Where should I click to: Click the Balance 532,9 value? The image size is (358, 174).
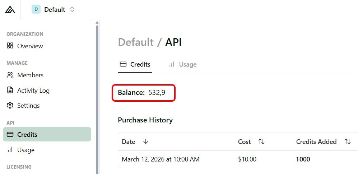pyautogui.click(x=157, y=93)
